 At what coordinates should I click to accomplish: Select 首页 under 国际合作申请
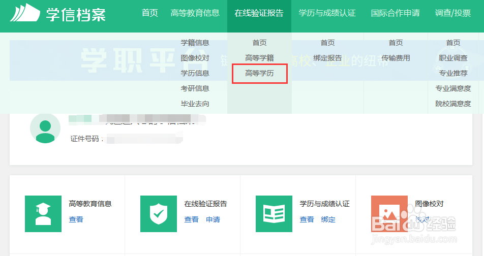396,43
